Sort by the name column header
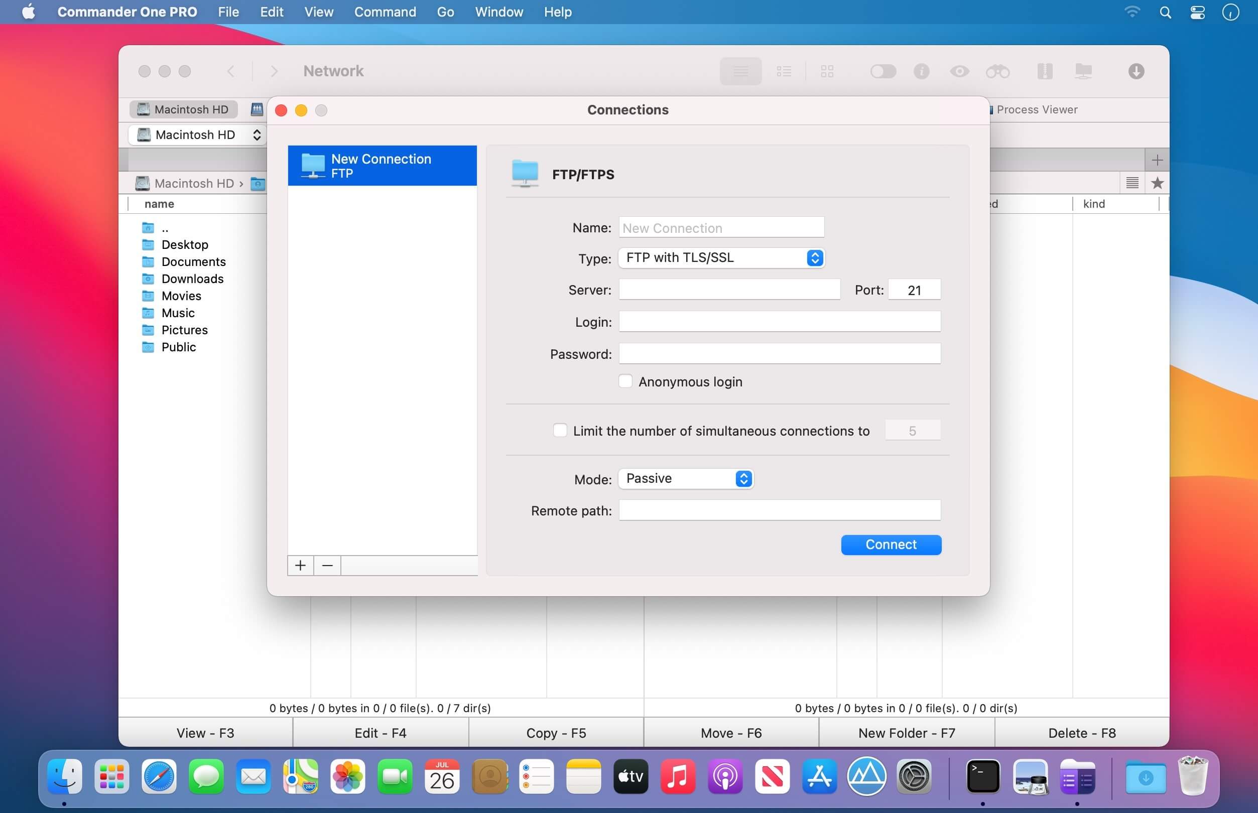 (160, 204)
